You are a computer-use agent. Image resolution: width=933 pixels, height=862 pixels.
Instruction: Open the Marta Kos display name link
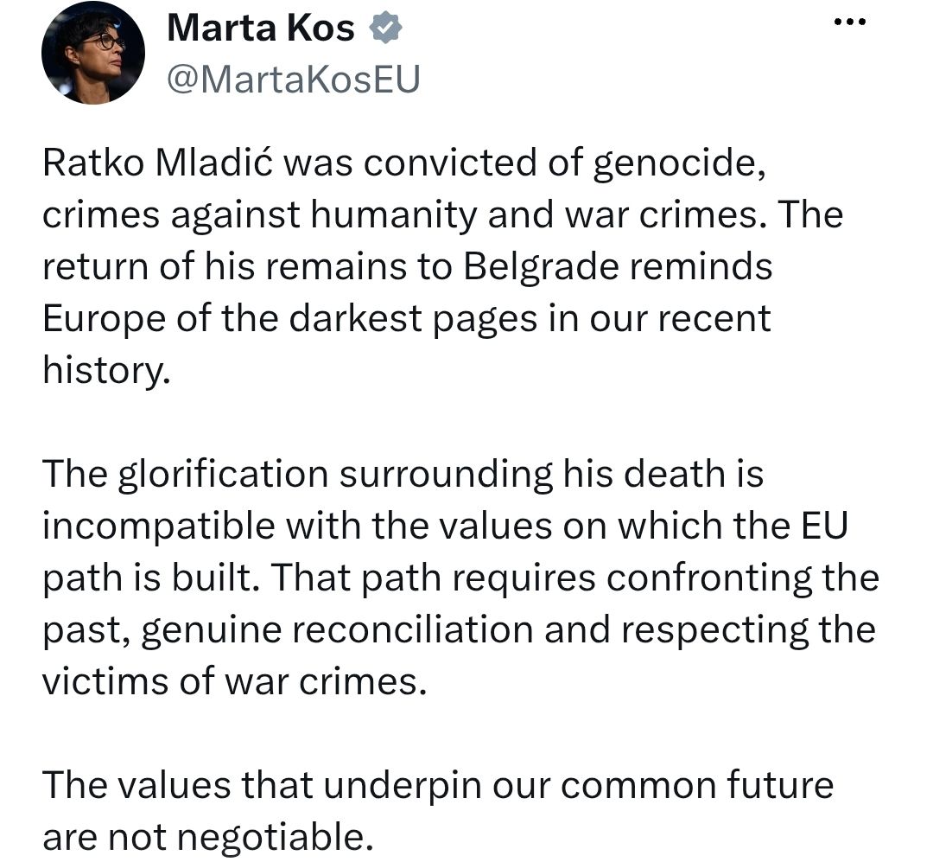coord(261,28)
